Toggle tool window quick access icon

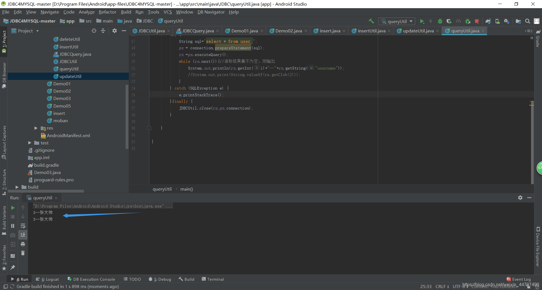coord(5,286)
